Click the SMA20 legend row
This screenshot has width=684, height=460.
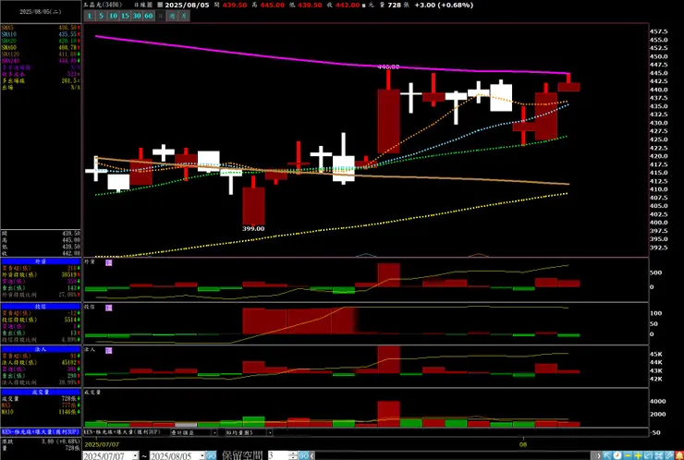click(x=41, y=41)
